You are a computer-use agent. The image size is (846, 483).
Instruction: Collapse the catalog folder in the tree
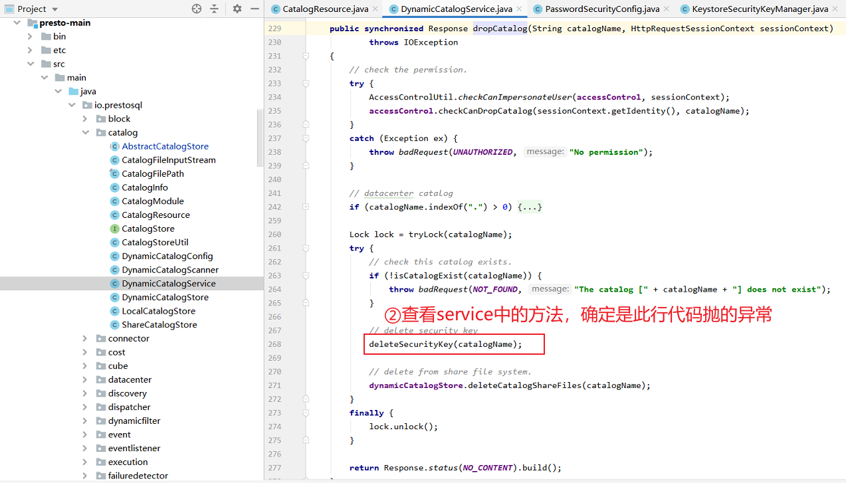85,132
